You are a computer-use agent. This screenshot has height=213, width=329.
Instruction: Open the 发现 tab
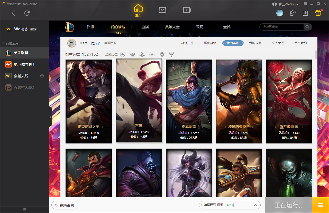pos(199,27)
